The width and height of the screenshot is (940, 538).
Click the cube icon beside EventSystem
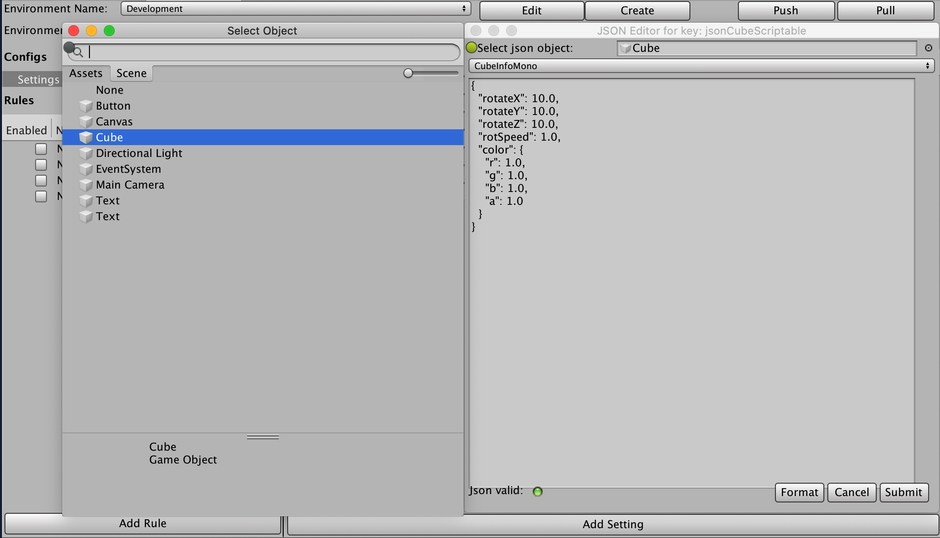pos(86,169)
